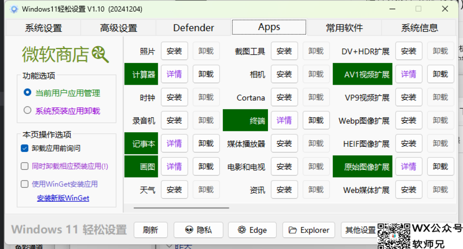Uninstall AV1视频扩展
This screenshot has height=249, width=463.
click(441, 74)
